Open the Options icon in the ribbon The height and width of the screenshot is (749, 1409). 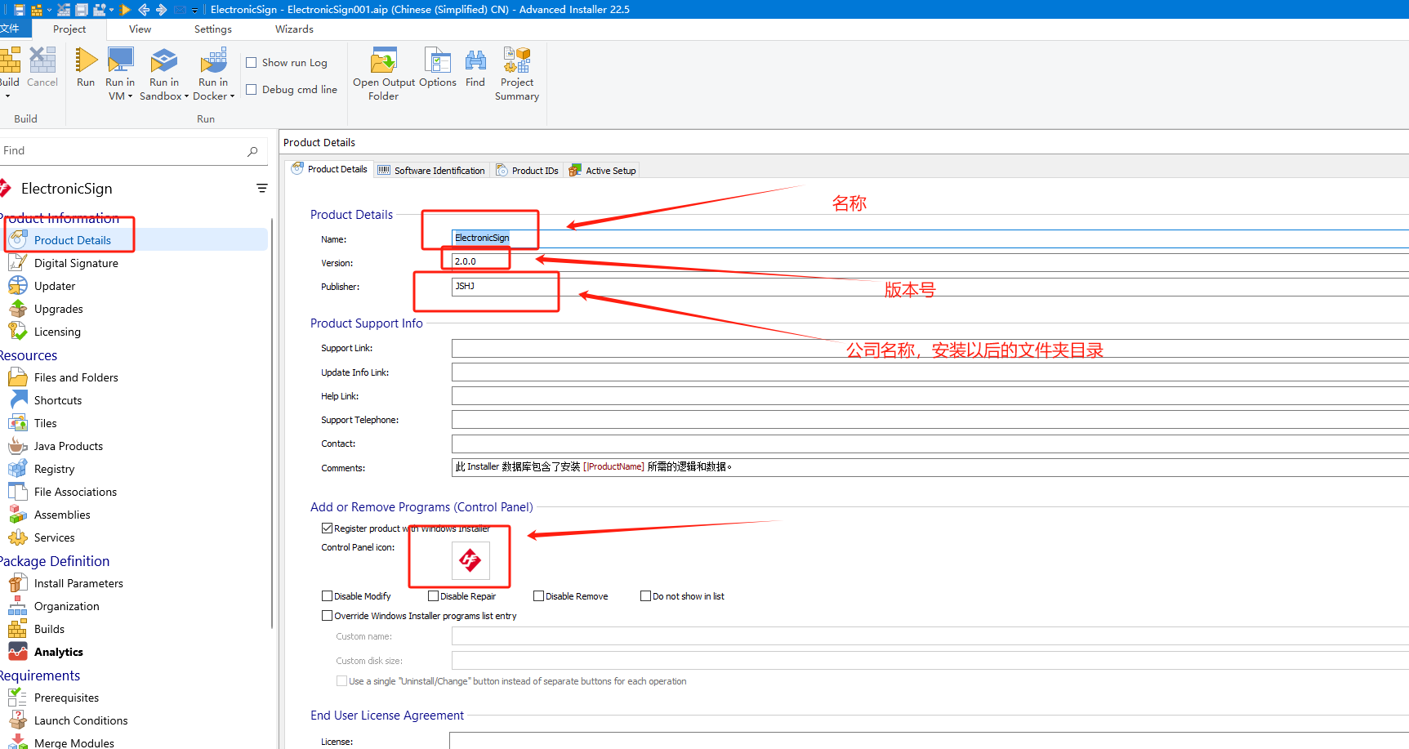[438, 60]
